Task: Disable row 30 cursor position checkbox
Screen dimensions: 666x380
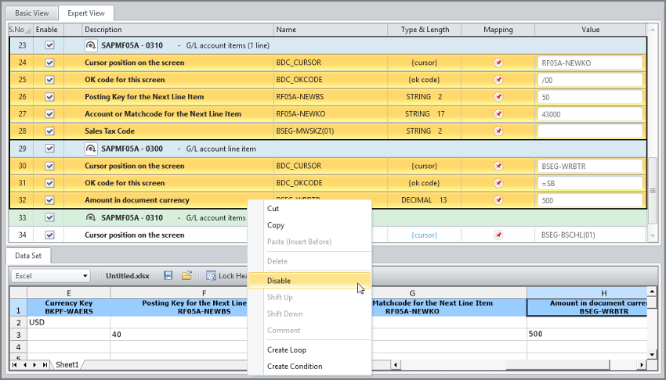Action: pos(49,166)
